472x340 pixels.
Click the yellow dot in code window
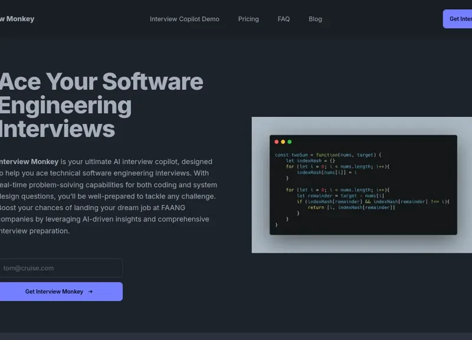pyautogui.click(x=283, y=142)
